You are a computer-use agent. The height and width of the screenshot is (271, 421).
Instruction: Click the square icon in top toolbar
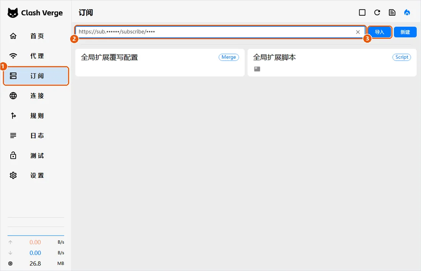tap(362, 12)
